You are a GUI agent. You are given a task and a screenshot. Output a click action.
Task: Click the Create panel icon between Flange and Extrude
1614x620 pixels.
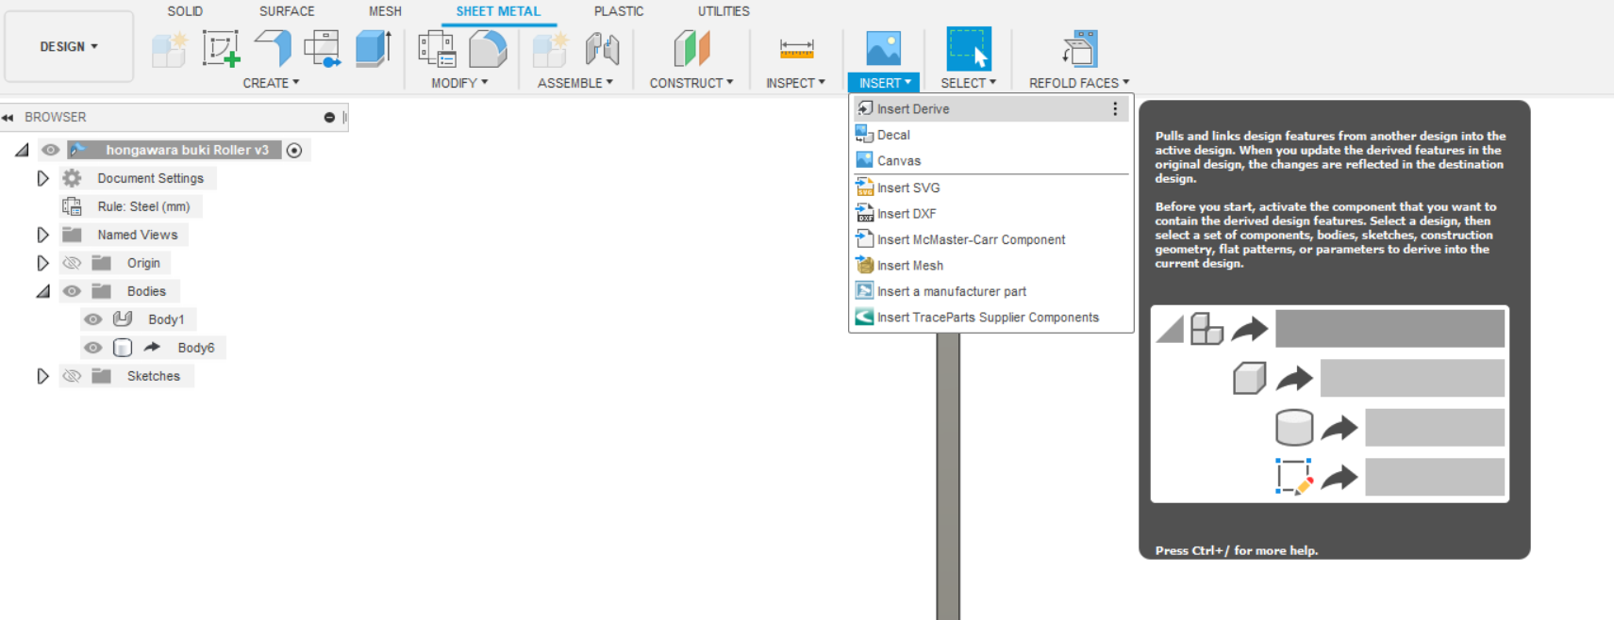coord(322,49)
